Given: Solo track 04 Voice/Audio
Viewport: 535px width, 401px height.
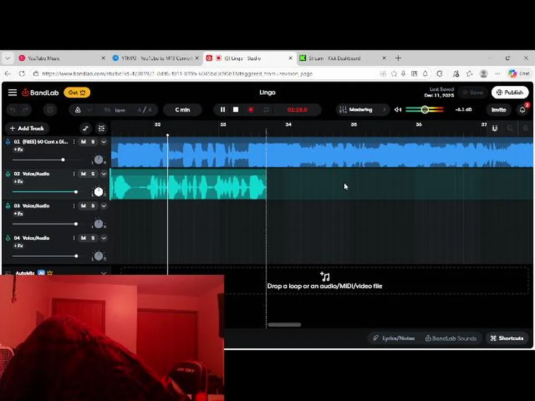Looking at the screenshot, I should (x=93, y=238).
